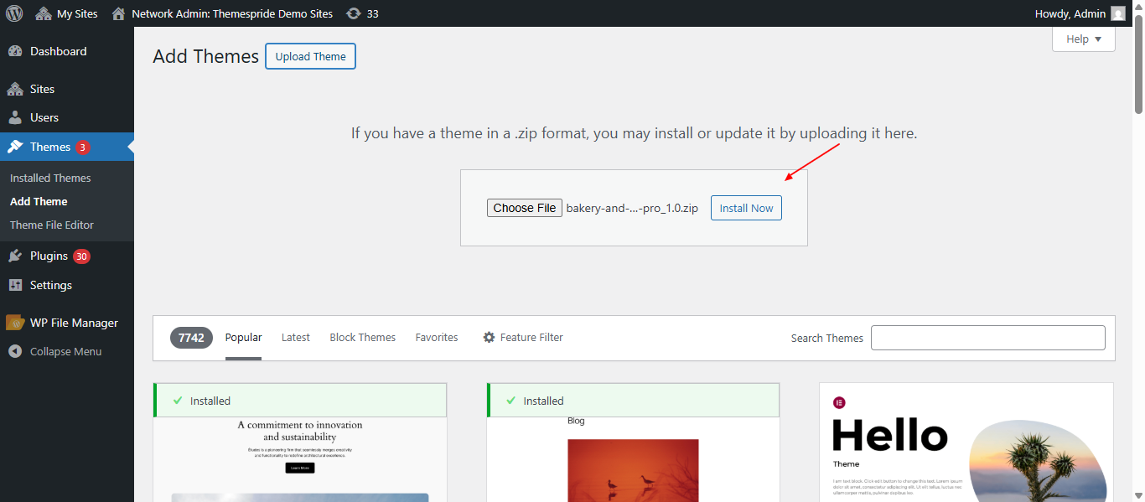Click the Upload Theme button
This screenshot has height=502, width=1145.
[x=310, y=56]
